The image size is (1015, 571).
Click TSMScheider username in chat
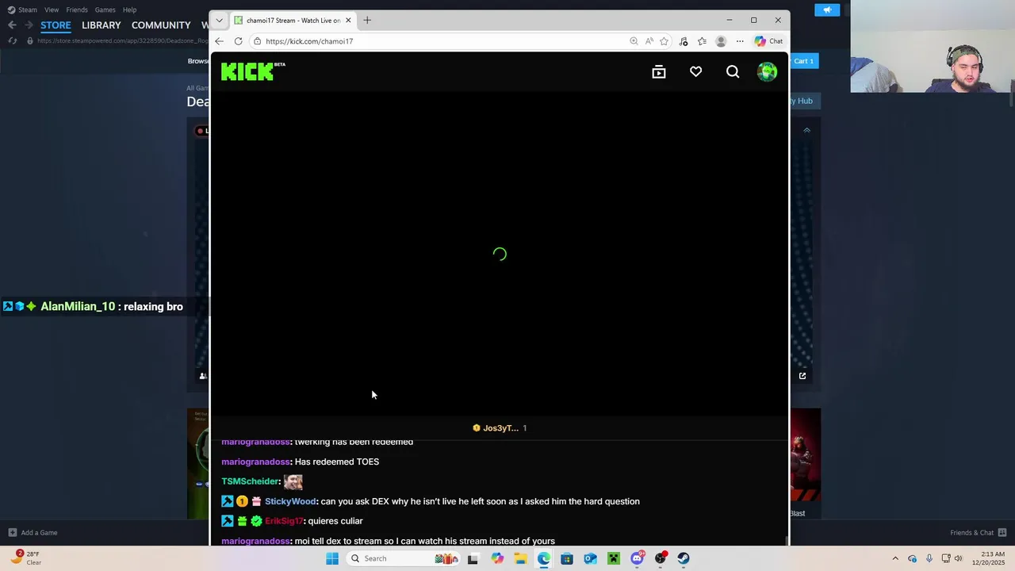[x=251, y=481]
